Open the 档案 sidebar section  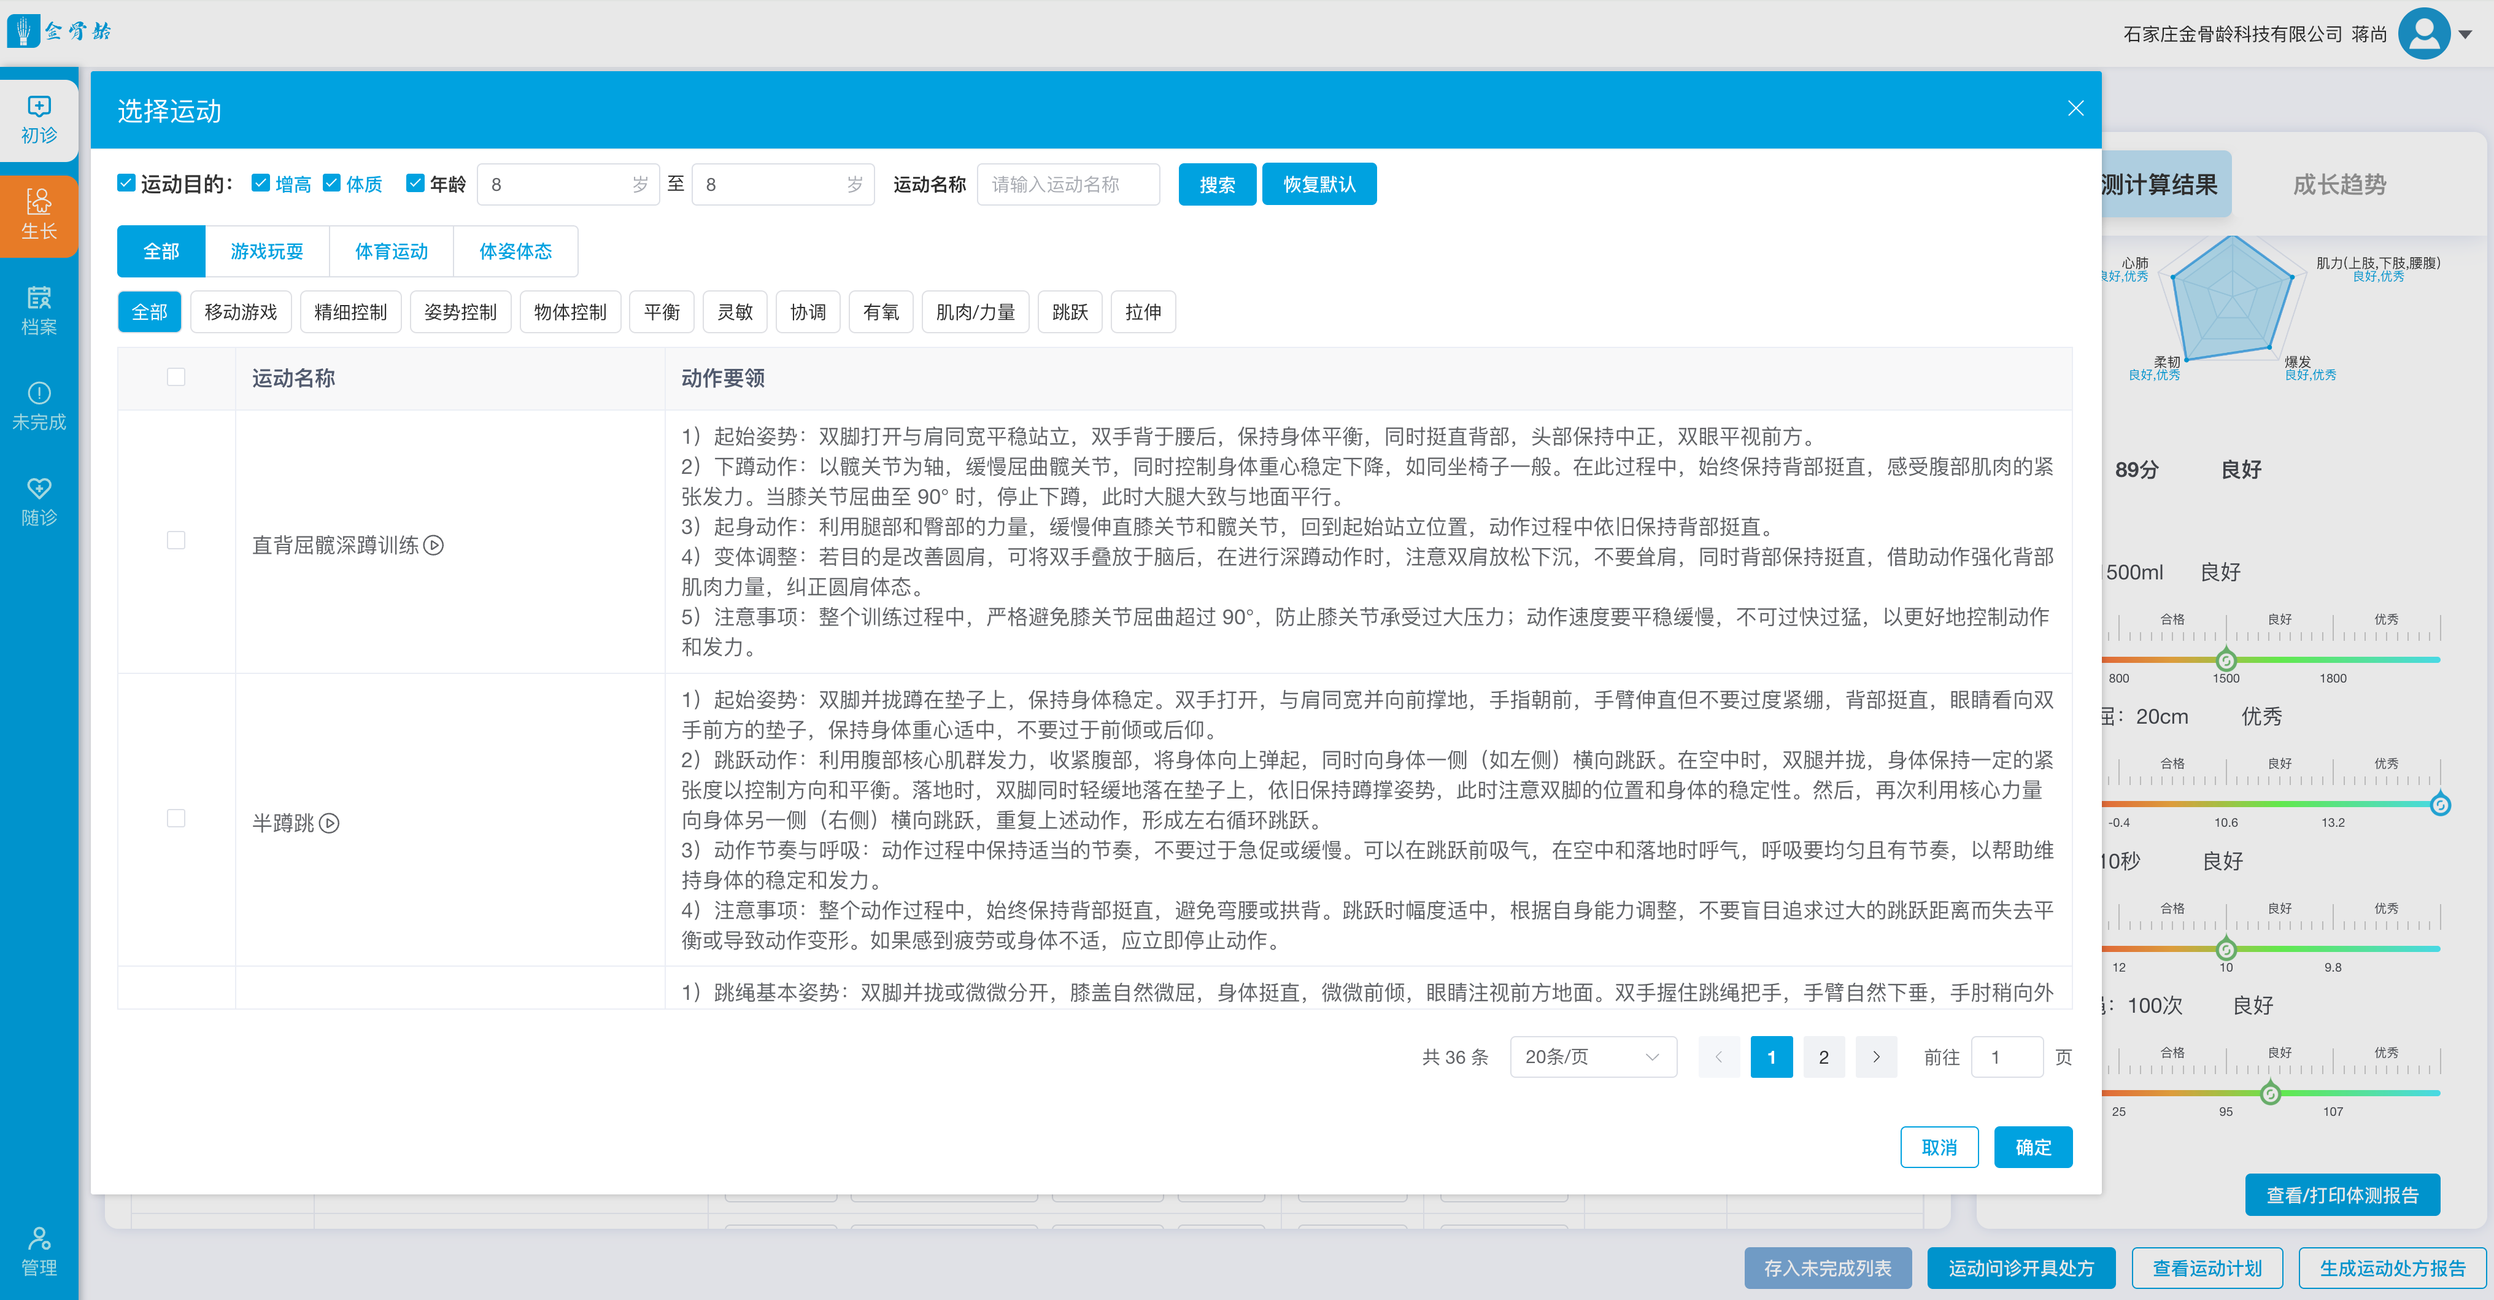click(x=39, y=311)
